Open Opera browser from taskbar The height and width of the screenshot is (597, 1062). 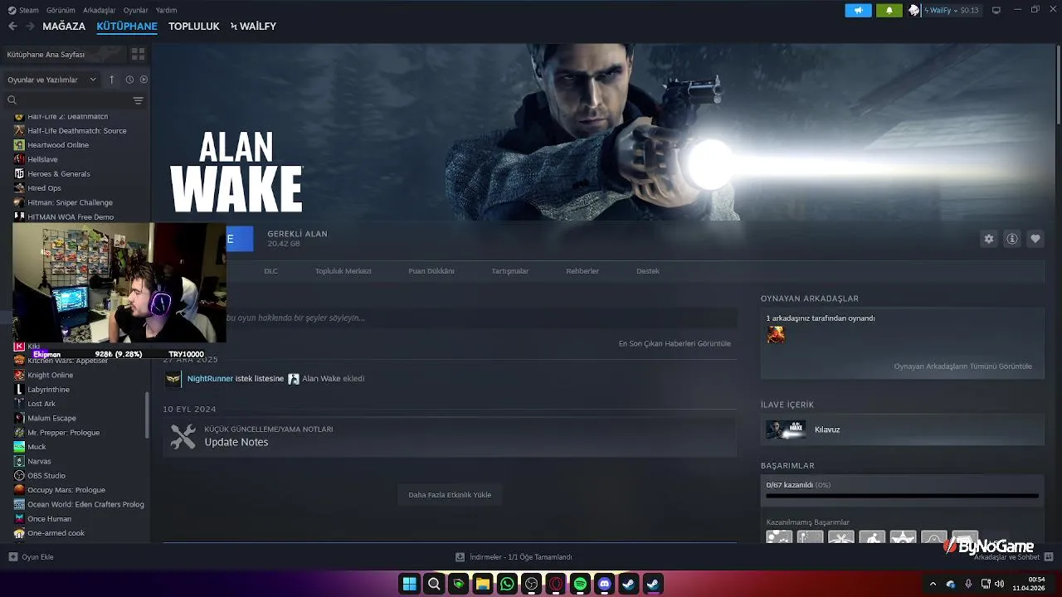[x=556, y=584]
